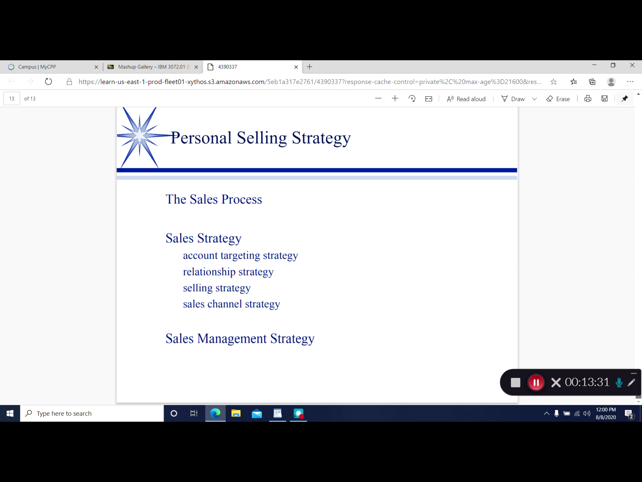This screenshot has height=482, width=642.
Task: Click the 'account targeting strategy' line
Action: tap(240, 256)
